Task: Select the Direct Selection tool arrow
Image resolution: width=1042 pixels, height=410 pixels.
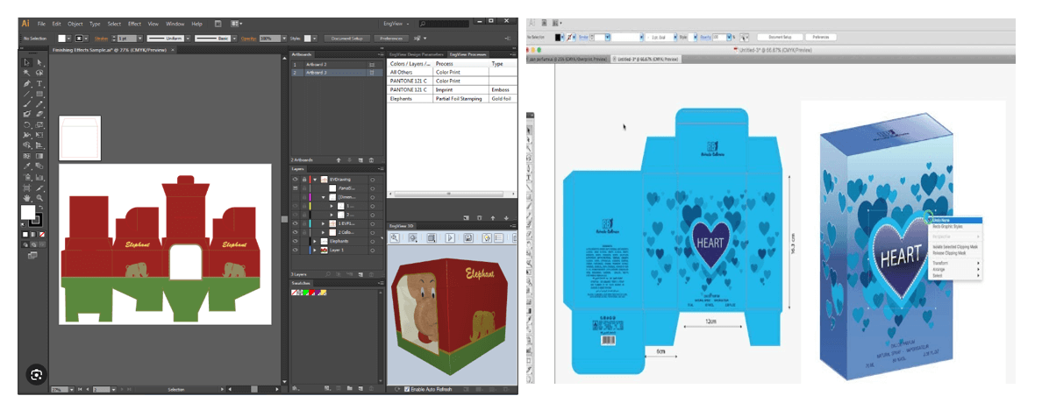Action: tap(40, 62)
